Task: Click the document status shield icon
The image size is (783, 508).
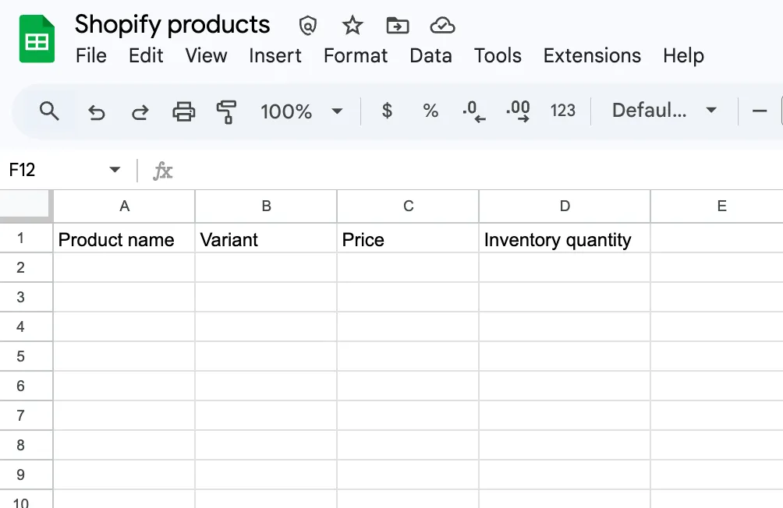Action: (307, 25)
